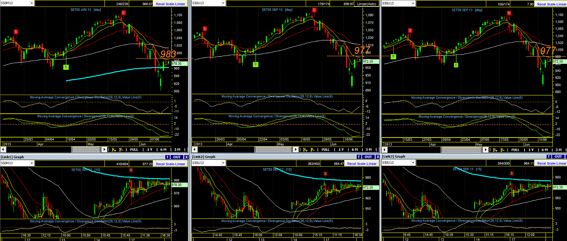Click scroll-left arrow under SET50 JUN 13 day chart
Viewport: 567px width, 241px height.
(3, 149)
